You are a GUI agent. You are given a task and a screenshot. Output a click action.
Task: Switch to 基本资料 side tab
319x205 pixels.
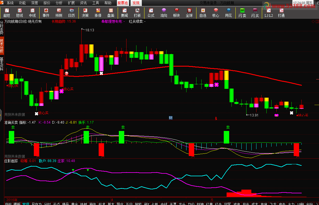[2, 64]
